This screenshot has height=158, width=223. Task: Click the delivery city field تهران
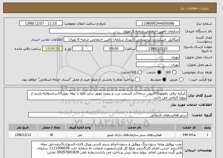coord(158,64)
